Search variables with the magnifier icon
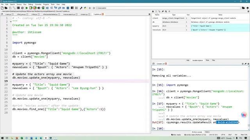 point(166,11)
